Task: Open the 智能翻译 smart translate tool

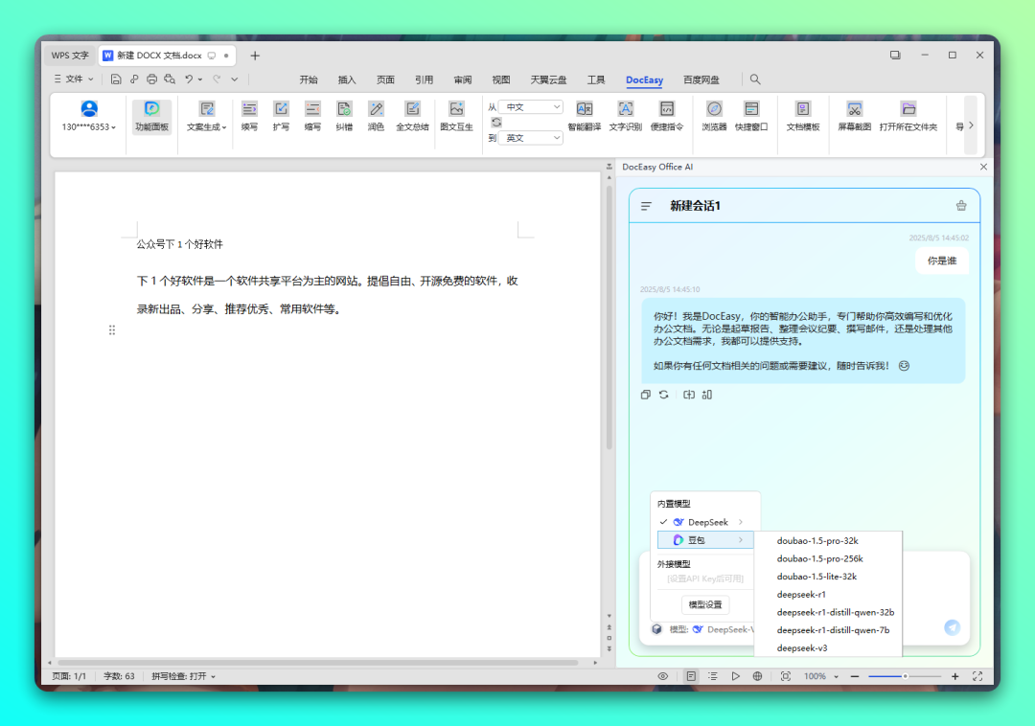Action: tap(584, 116)
